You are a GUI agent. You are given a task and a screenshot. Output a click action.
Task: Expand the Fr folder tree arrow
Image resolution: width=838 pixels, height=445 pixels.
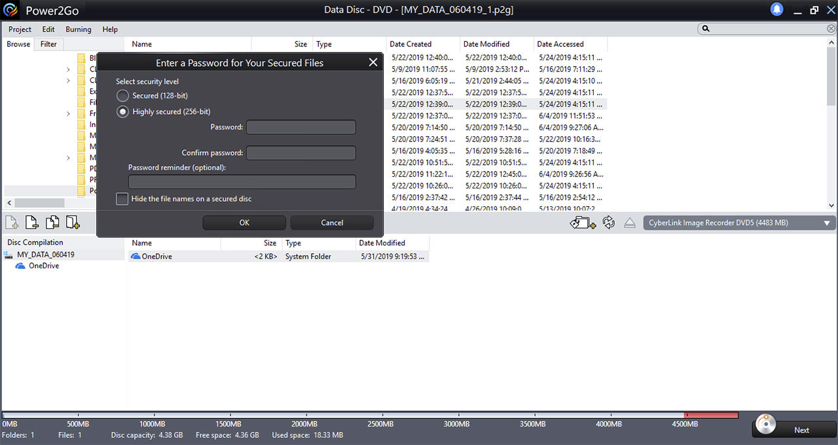[x=68, y=114]
